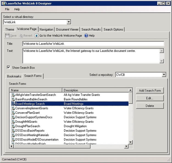Click icon beside DroughtMitGrants

click(13, 122)
